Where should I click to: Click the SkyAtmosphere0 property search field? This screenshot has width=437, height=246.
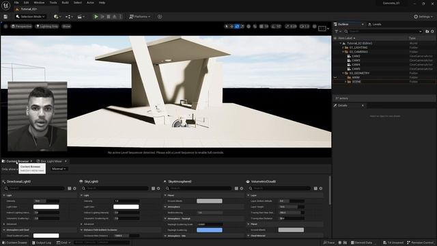[199, 189]
